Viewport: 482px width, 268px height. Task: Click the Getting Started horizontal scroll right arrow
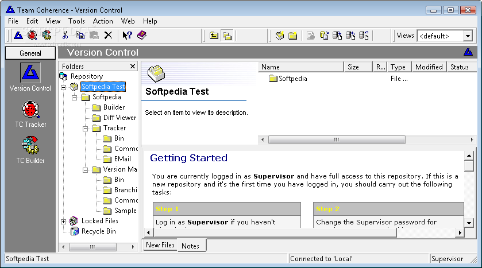coord(460,232)
